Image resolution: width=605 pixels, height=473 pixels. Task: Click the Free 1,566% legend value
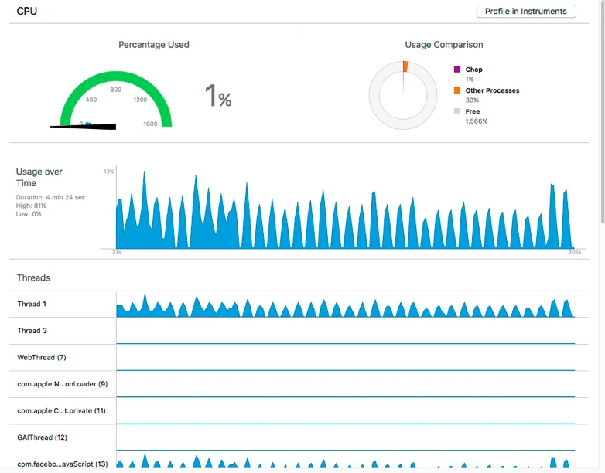coord(477,121)
